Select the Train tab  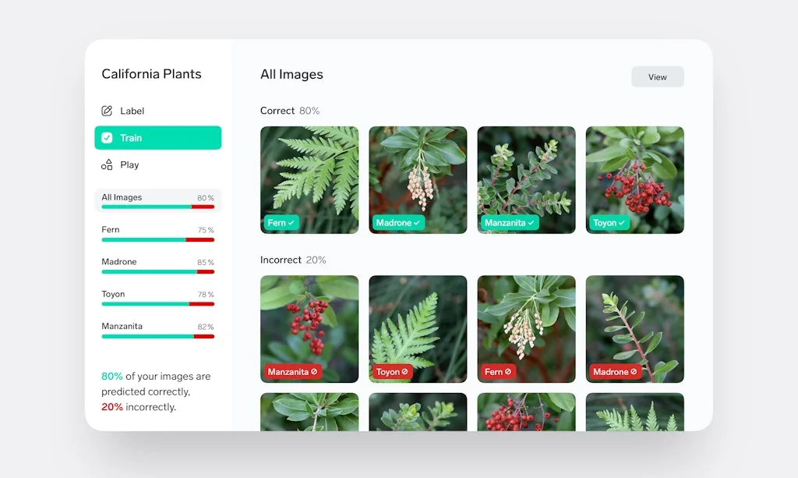coord(157,138)
